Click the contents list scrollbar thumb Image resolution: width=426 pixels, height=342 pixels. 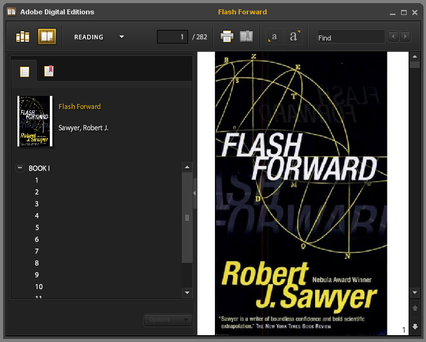coord(187,217)
